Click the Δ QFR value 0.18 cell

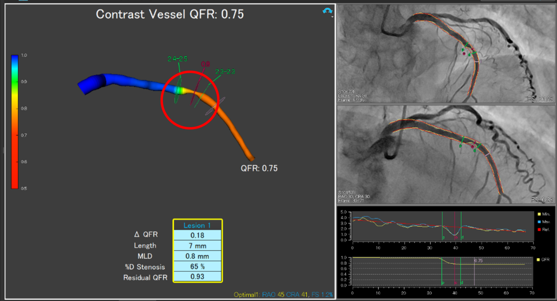click(197, 235)
